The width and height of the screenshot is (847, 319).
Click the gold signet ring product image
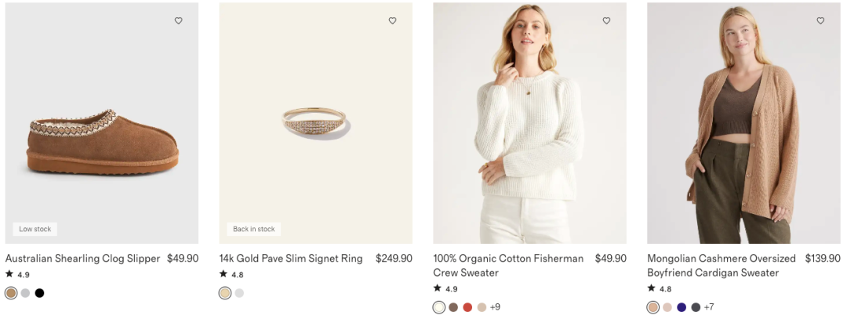click(x=315, y=123)
